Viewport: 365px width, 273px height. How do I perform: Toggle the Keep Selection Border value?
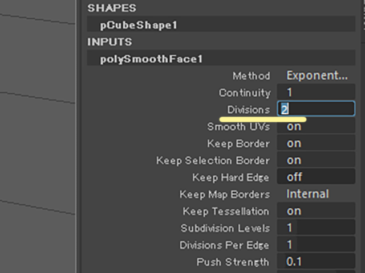point(316,160)
